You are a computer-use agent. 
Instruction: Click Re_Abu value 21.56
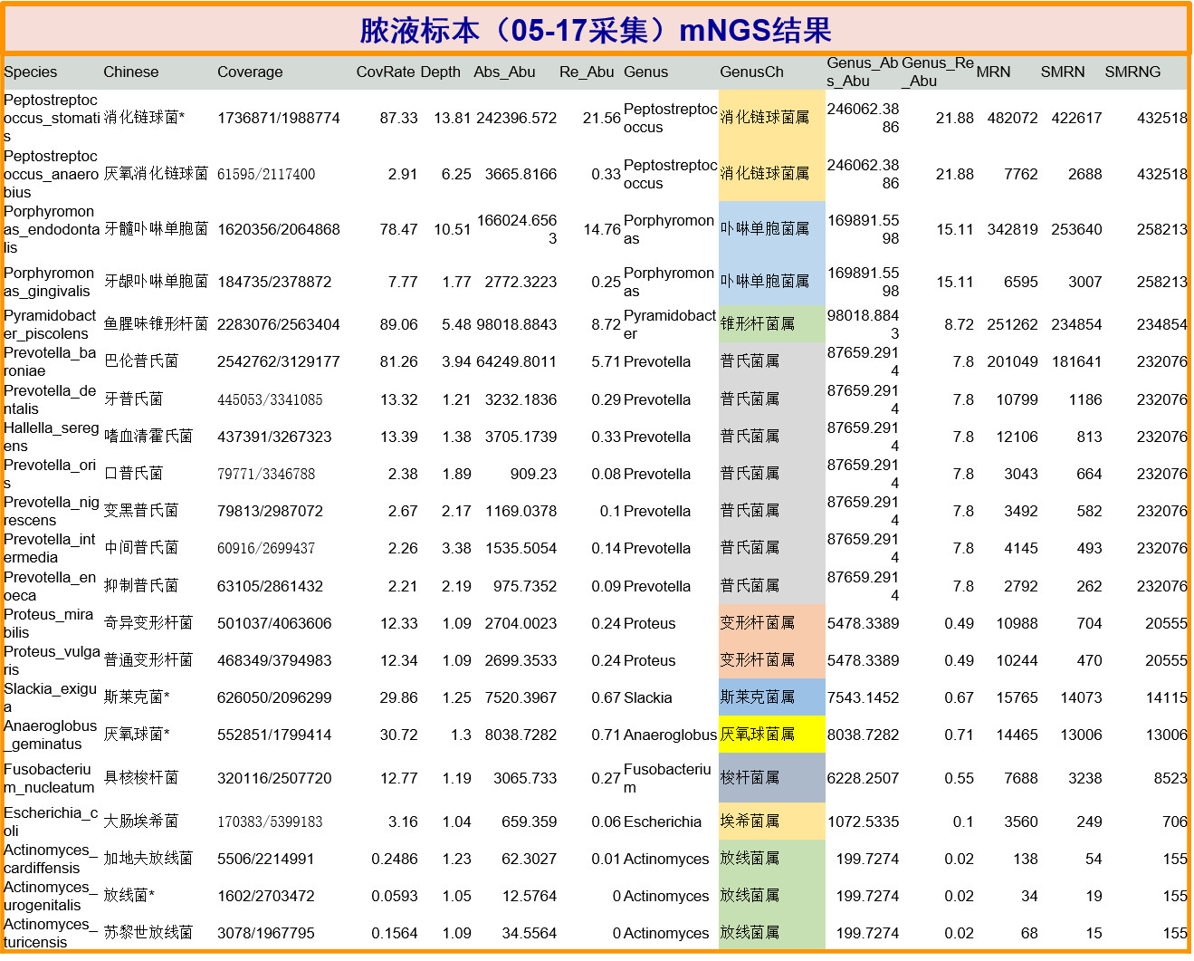pos(602,118)
